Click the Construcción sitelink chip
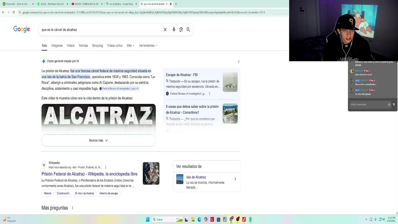 [63, 193]
